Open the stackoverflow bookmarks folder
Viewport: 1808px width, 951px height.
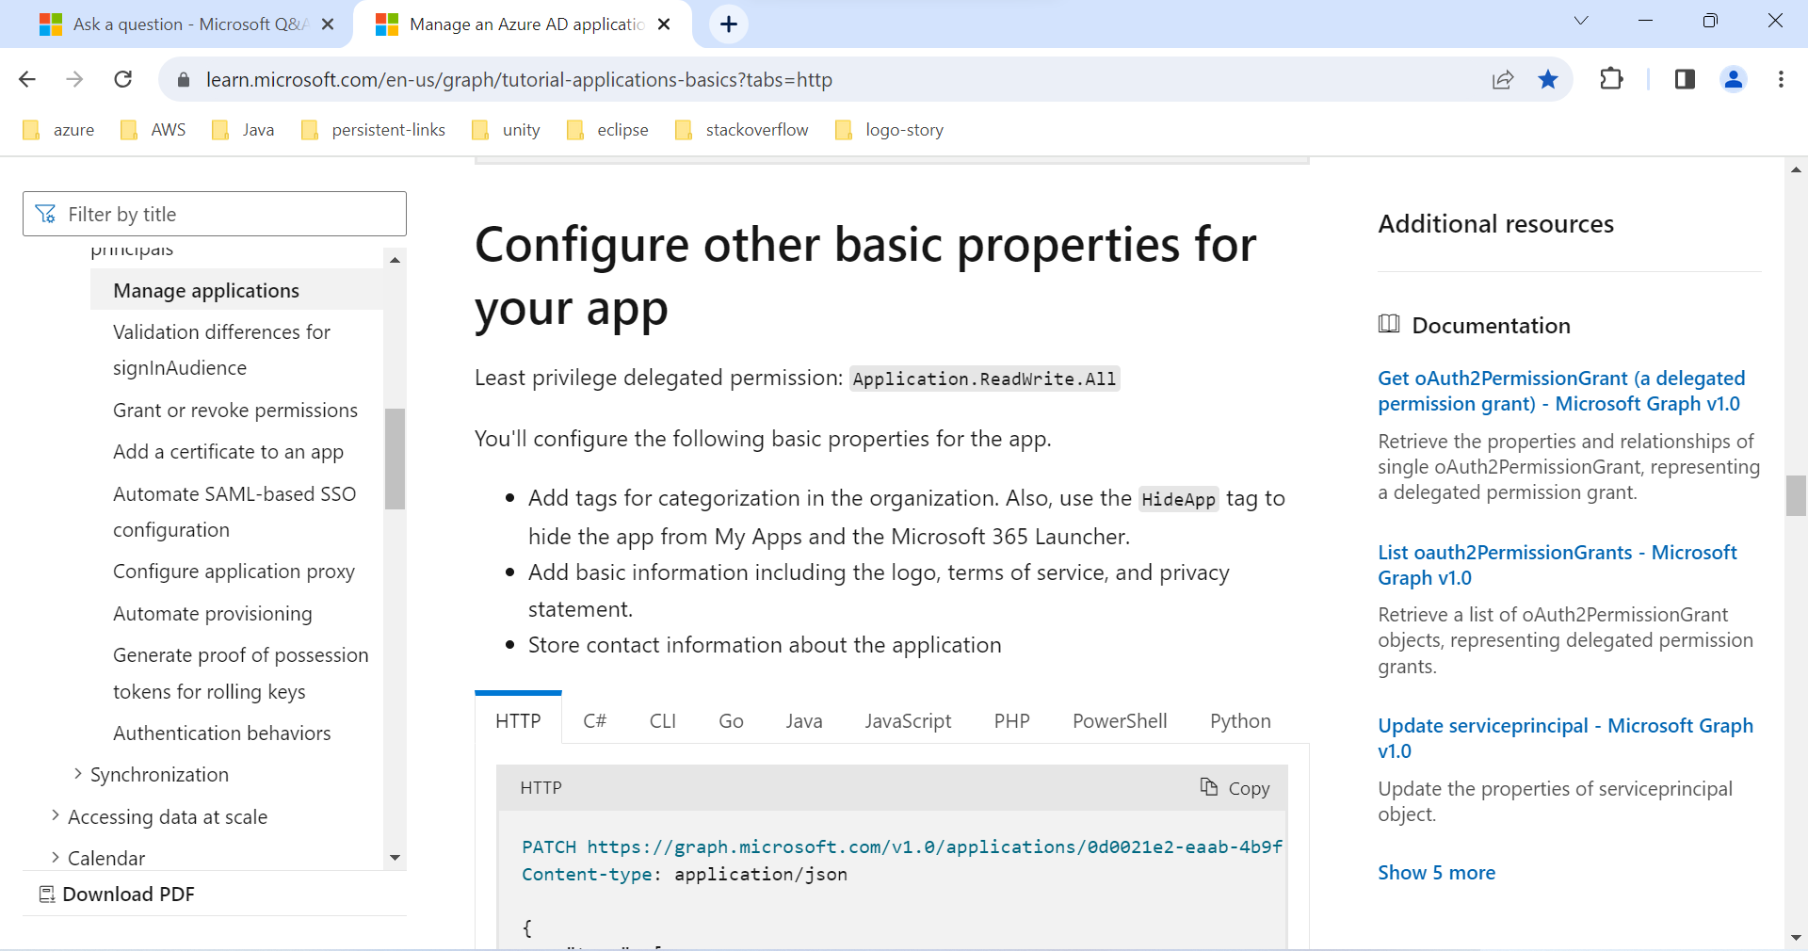(x=742, y=130)
